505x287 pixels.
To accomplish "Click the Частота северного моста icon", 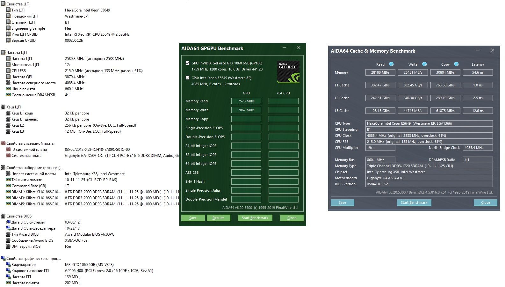I will point(8,83).
